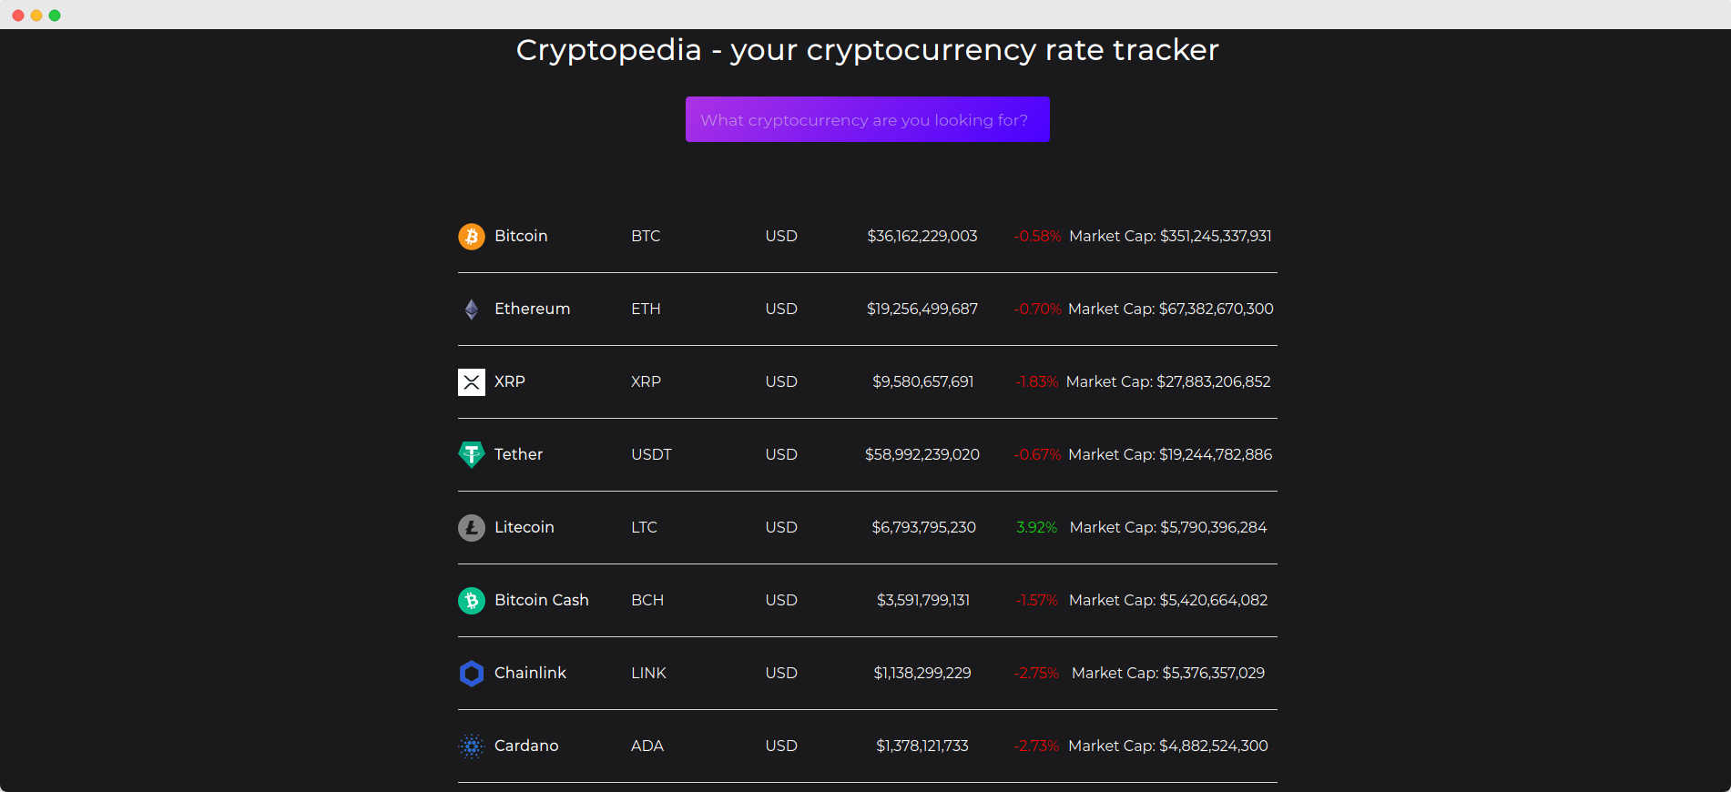Click the page title Cryptopedia heading

868,50
